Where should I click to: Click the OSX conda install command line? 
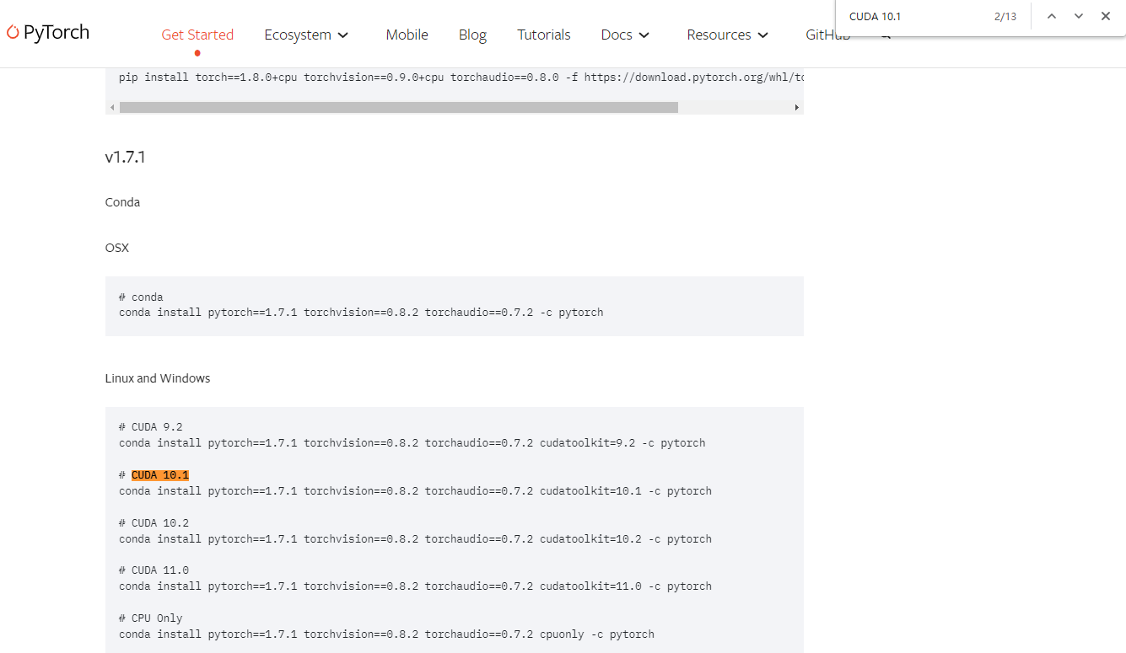coord(361,313)
